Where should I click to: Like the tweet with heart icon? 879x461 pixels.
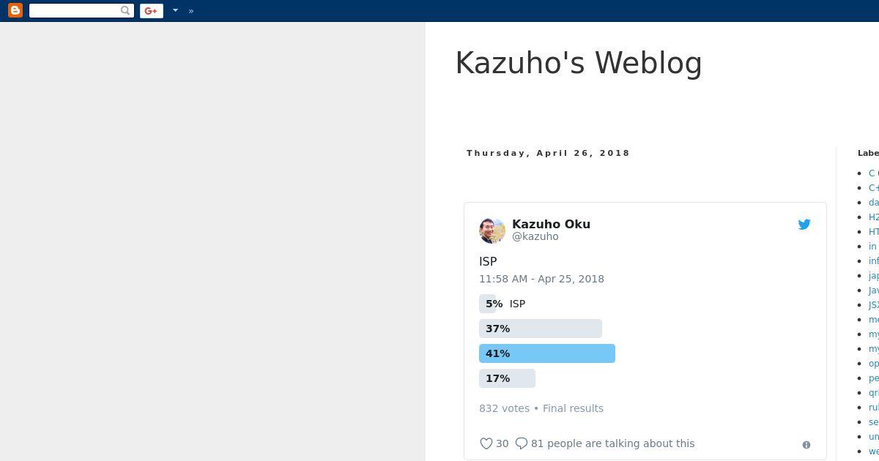click(x=486, y=443)
